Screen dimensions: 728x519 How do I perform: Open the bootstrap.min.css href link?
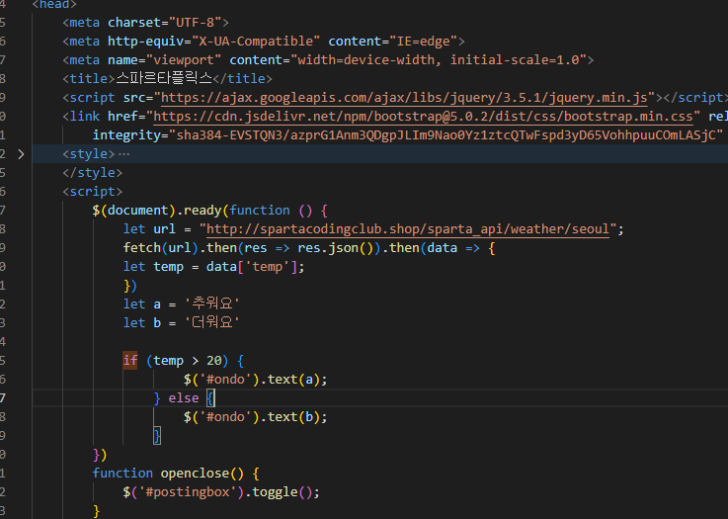tap(423, 117)
